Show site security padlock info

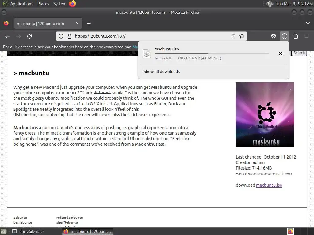[x=70, y=36]
